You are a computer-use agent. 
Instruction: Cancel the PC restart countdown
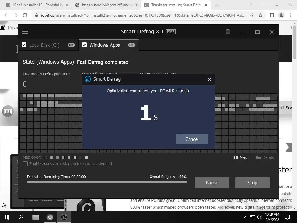pos(192,139)
